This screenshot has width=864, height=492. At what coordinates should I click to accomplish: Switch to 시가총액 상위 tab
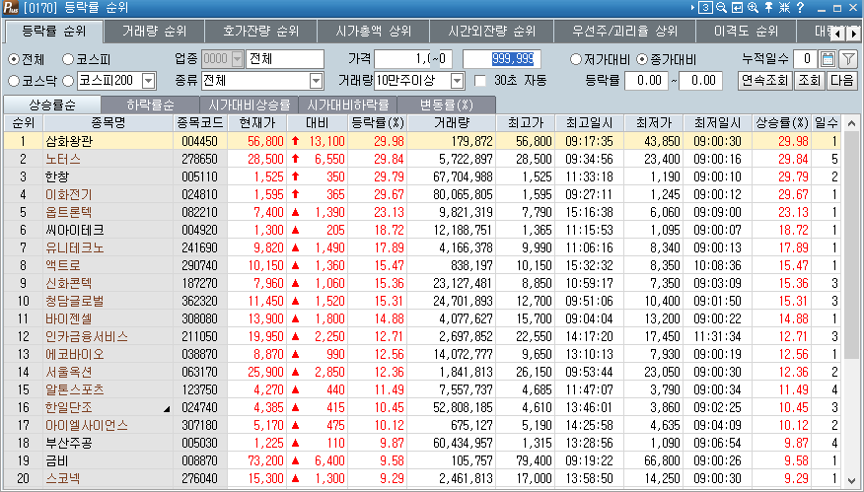[x=373, y=32]
